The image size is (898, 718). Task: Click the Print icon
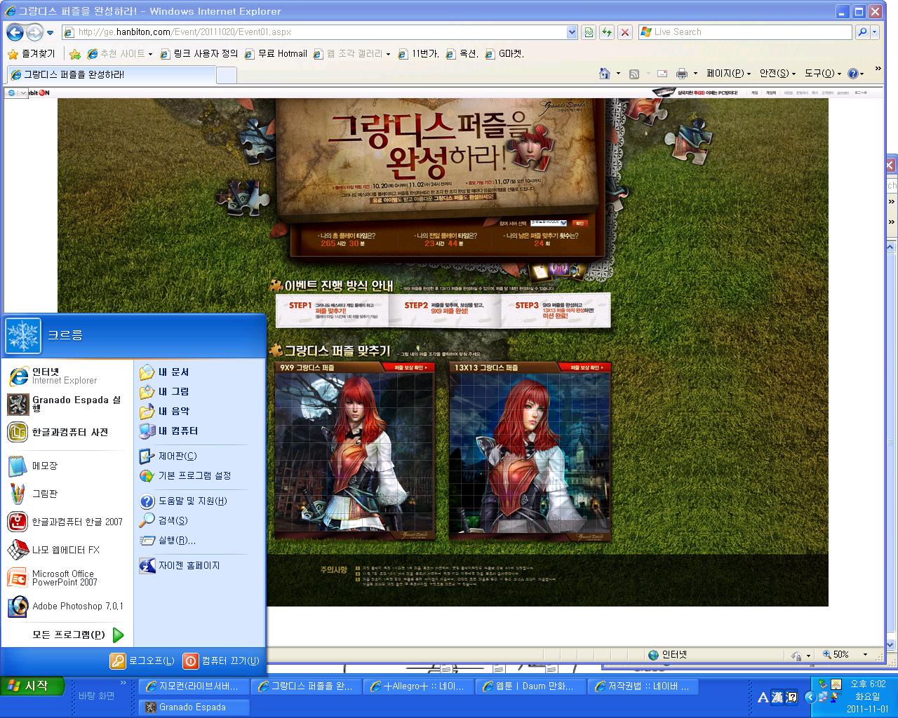(681, 74)
